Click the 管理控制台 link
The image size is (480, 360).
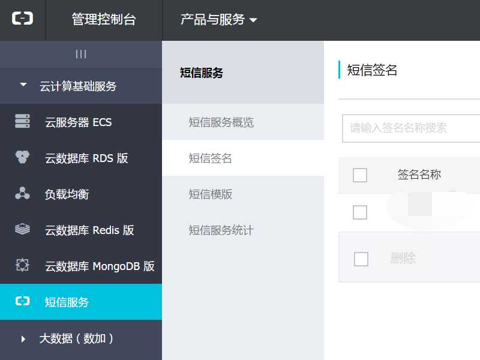click(x=104, y=20)
